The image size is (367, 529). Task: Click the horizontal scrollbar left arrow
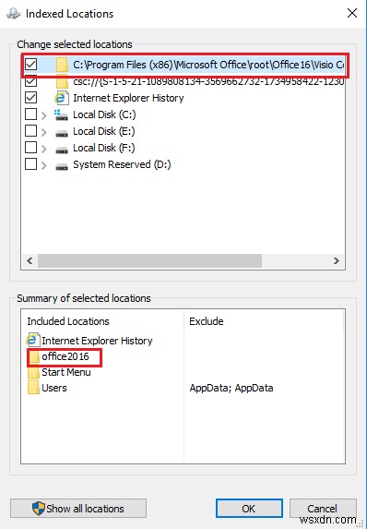(30, 260)
